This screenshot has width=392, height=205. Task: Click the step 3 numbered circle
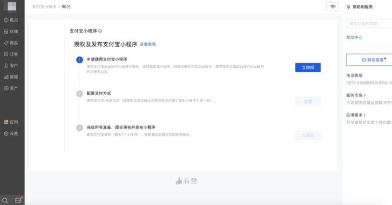coord(79,128)
